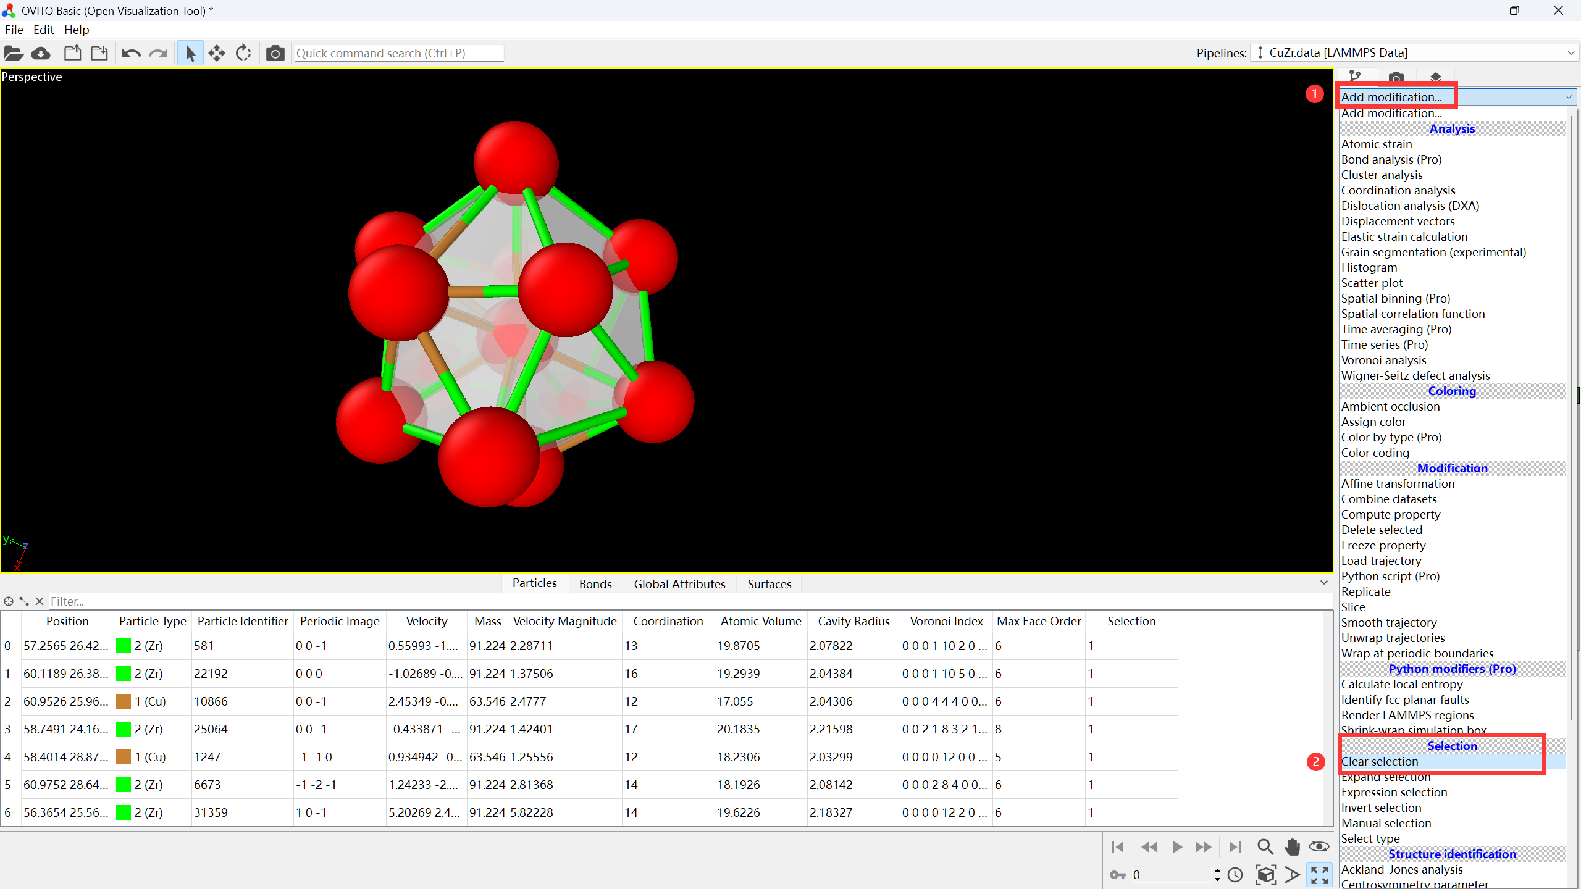Select the rotate tool in toolbar

pos(243,54)
